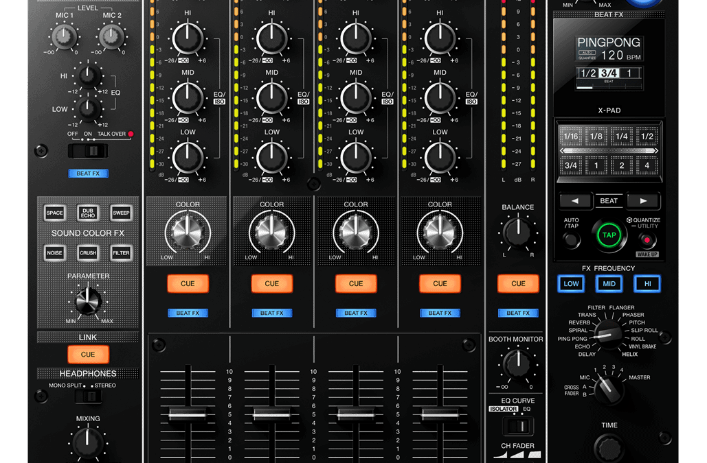Click the first channel fader handle
This screenshot has height=463, width=707.
tap(187, 415)
